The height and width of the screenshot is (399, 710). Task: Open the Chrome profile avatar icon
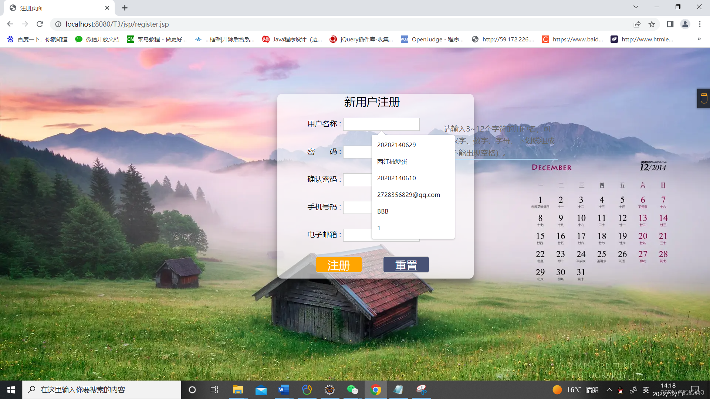(x=685, y=24)
